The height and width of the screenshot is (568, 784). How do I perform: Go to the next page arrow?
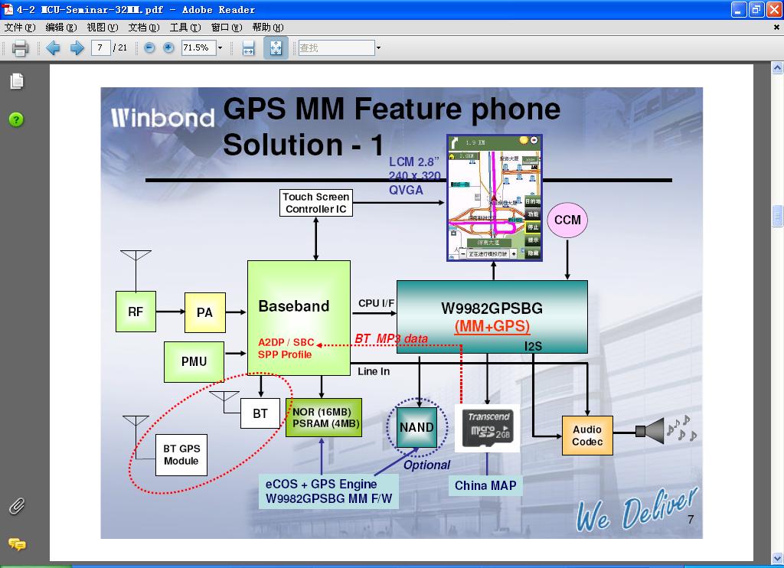pyautogui.click(x=77, y=48)
